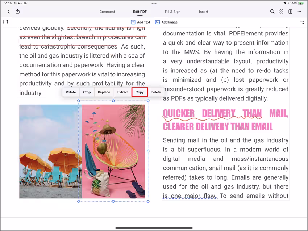Click the bottom-right image resize handle

148,201
